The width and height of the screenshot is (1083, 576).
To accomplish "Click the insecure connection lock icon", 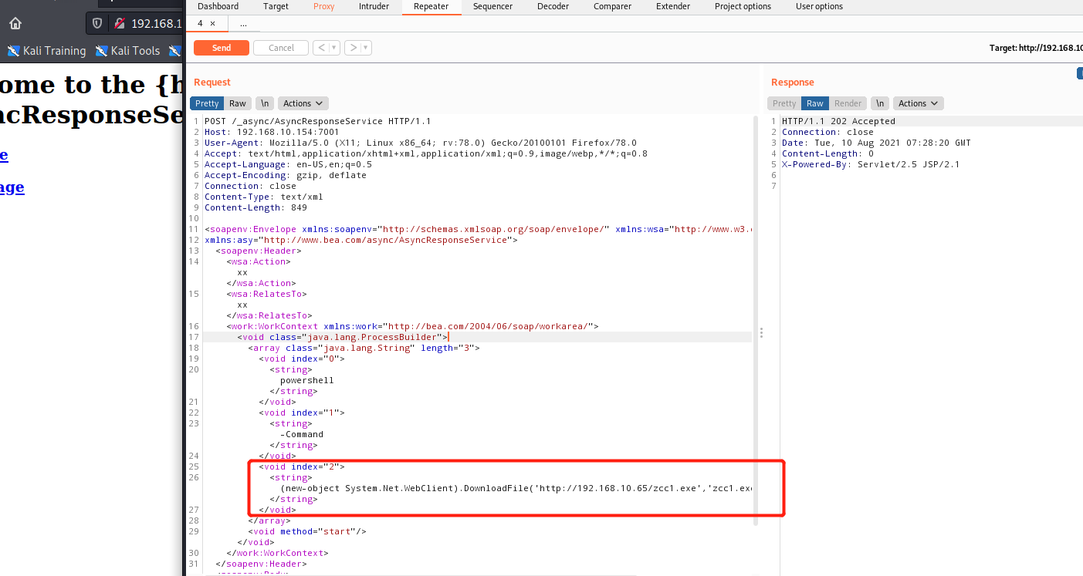I will click(x=119, y=23).
